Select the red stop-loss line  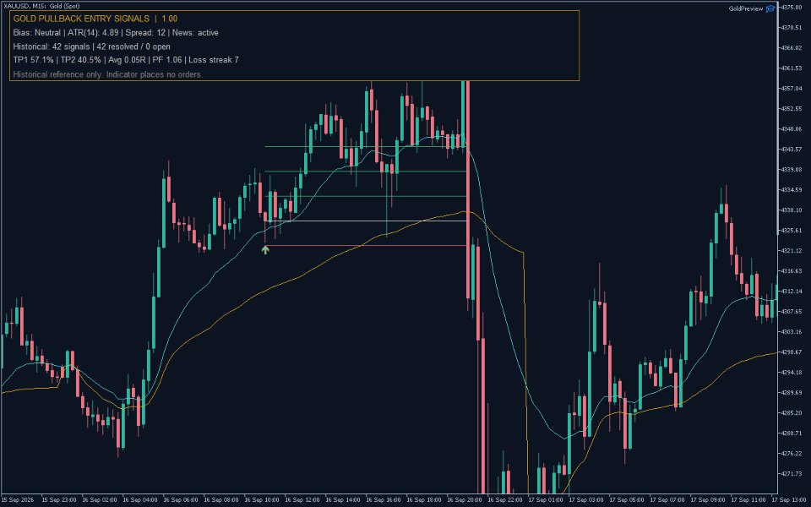point(366,245)
